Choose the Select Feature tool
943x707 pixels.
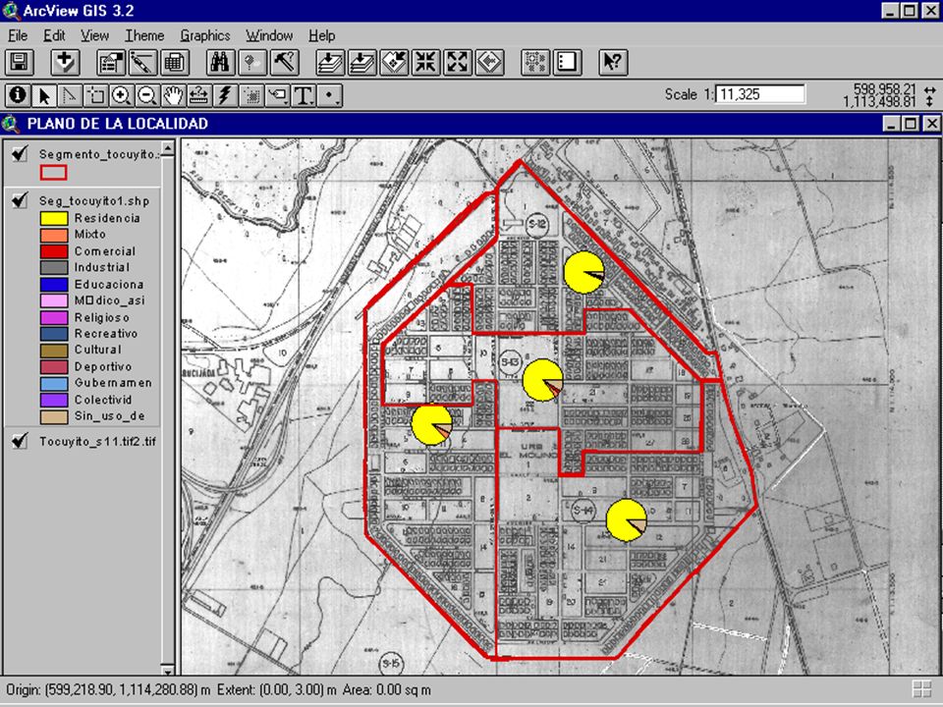pos(95,95)
